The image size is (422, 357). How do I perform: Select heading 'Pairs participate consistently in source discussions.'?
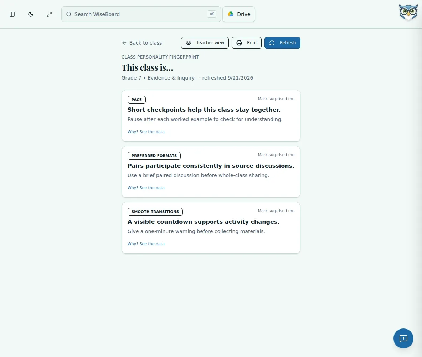point(211,166)
